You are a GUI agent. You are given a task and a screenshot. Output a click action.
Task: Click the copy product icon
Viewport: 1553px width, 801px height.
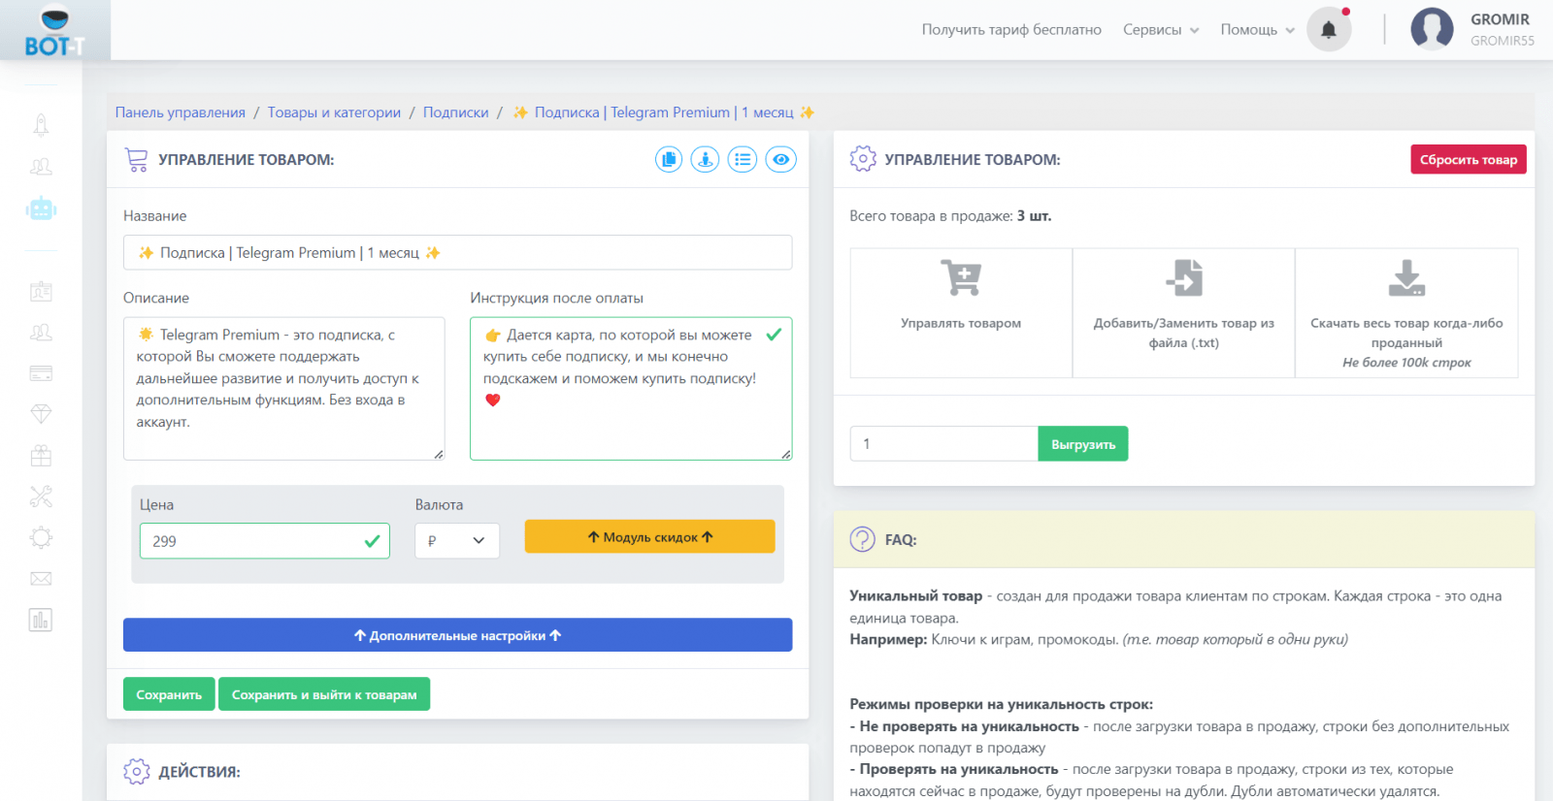(669, 159)
